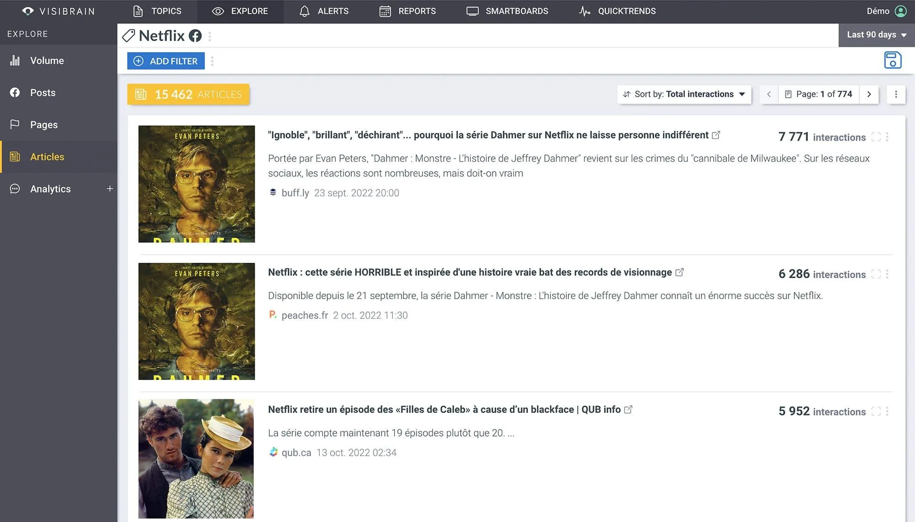Click the date '23 sept. 2022 20:00'
This screenshot has width=915, height=522.
(356, 193)
